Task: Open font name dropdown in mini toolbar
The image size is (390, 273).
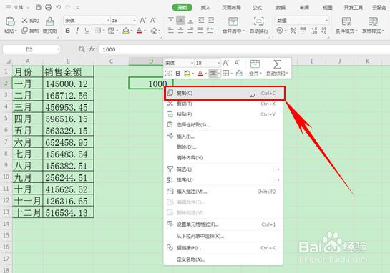Action: coord(192,63)
